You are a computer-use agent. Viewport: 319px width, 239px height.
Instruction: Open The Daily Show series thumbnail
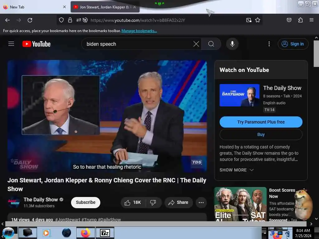240,95
